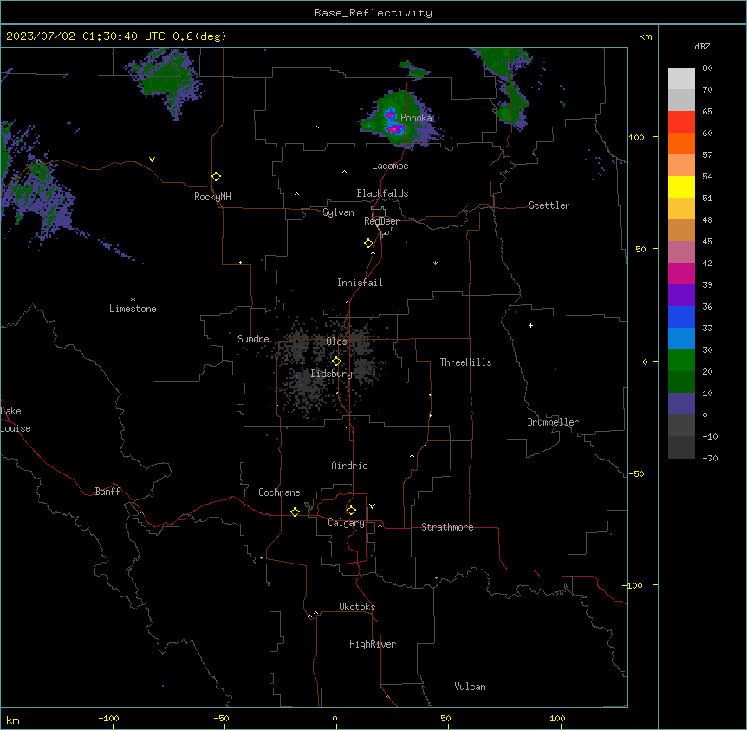Click the 36 dBZ blue legend swatch
Screen dimensions: 747x730
tap(681, 316)
